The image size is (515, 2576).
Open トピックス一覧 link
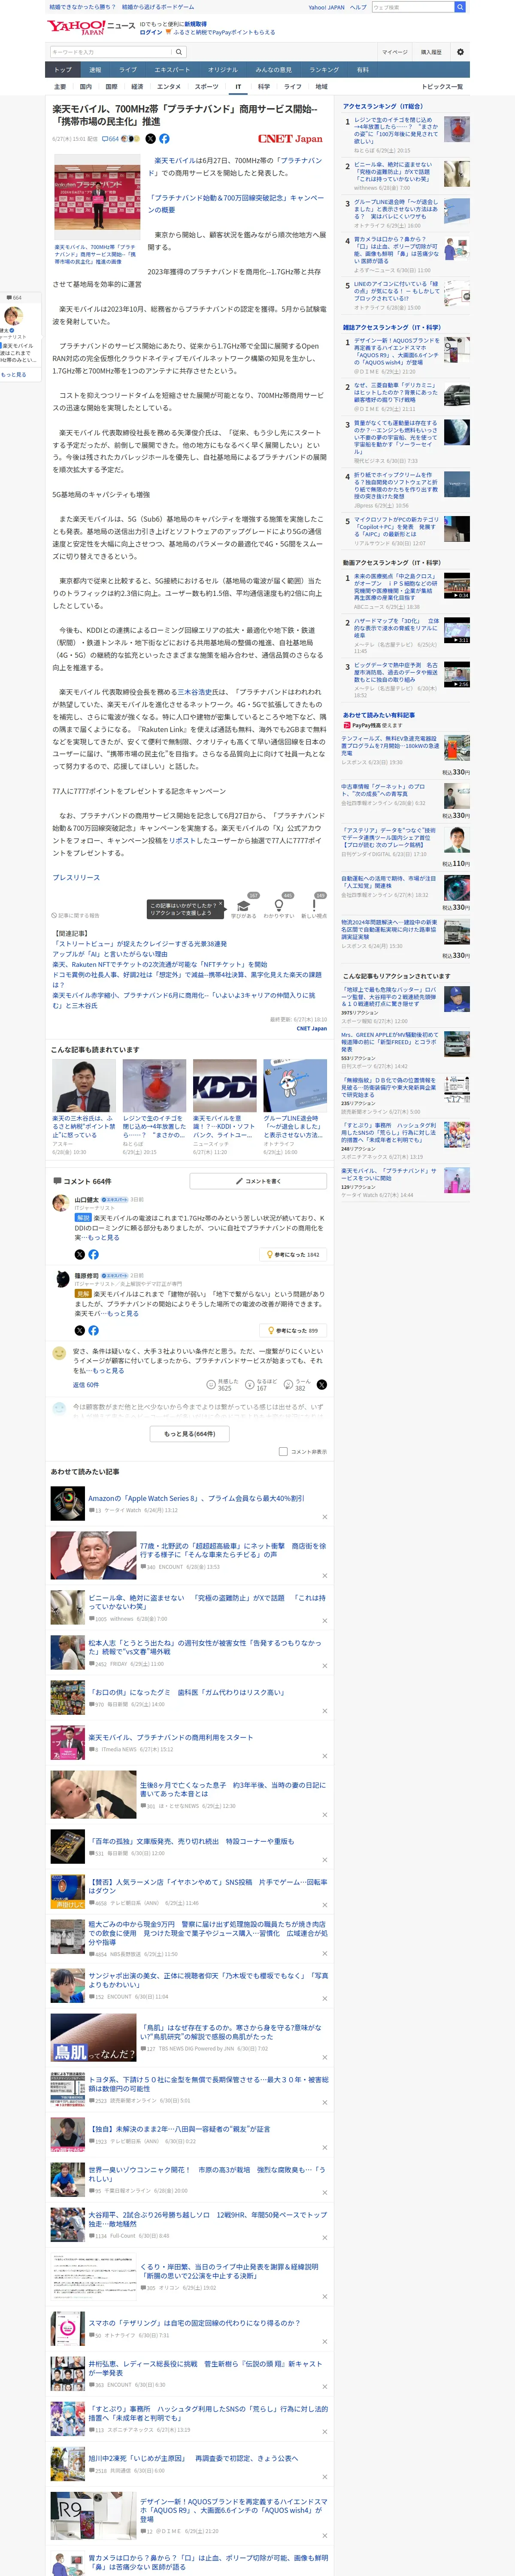pos(442,87)
